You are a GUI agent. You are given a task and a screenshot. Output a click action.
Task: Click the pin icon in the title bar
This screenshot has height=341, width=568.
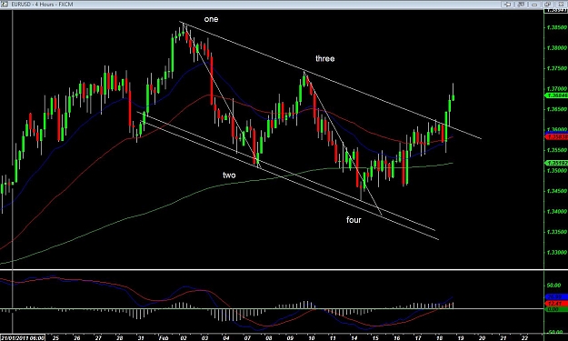[x=507, y=5]
